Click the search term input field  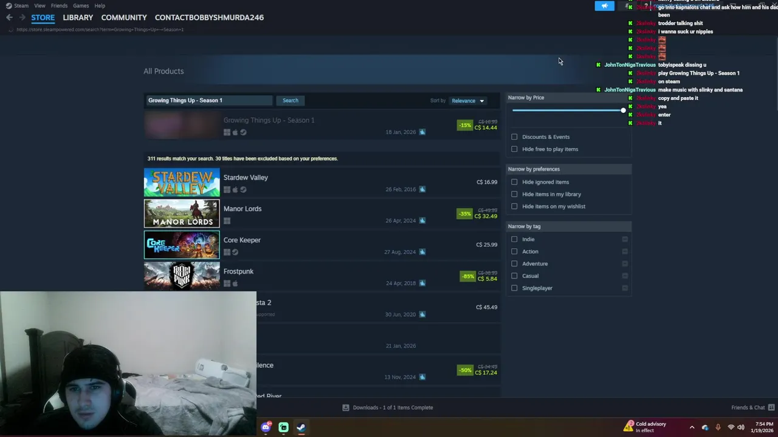pos(209,100)
